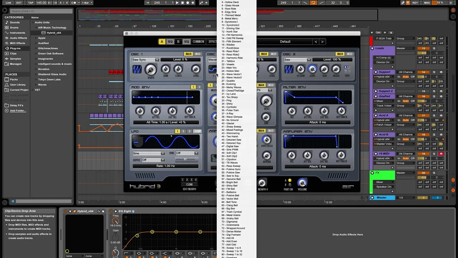Click the previous preset arrow in Hybrid
Image resolution: width=458 pixels, height=258 pixels.
coord(316,42)
